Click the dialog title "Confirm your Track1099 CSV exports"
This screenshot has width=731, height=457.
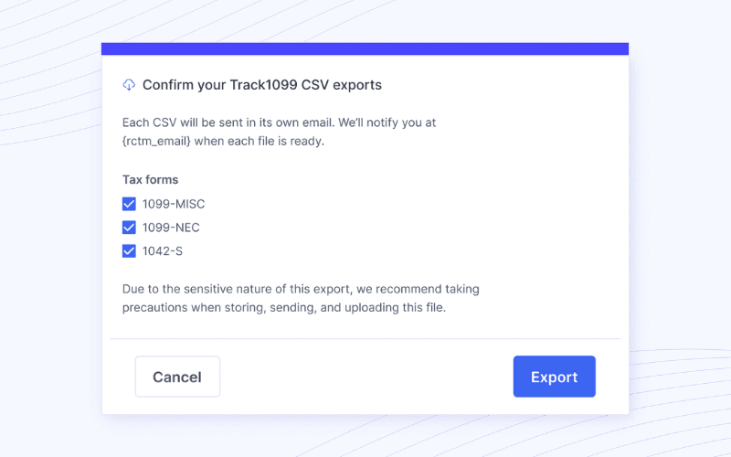click(262, 85)
